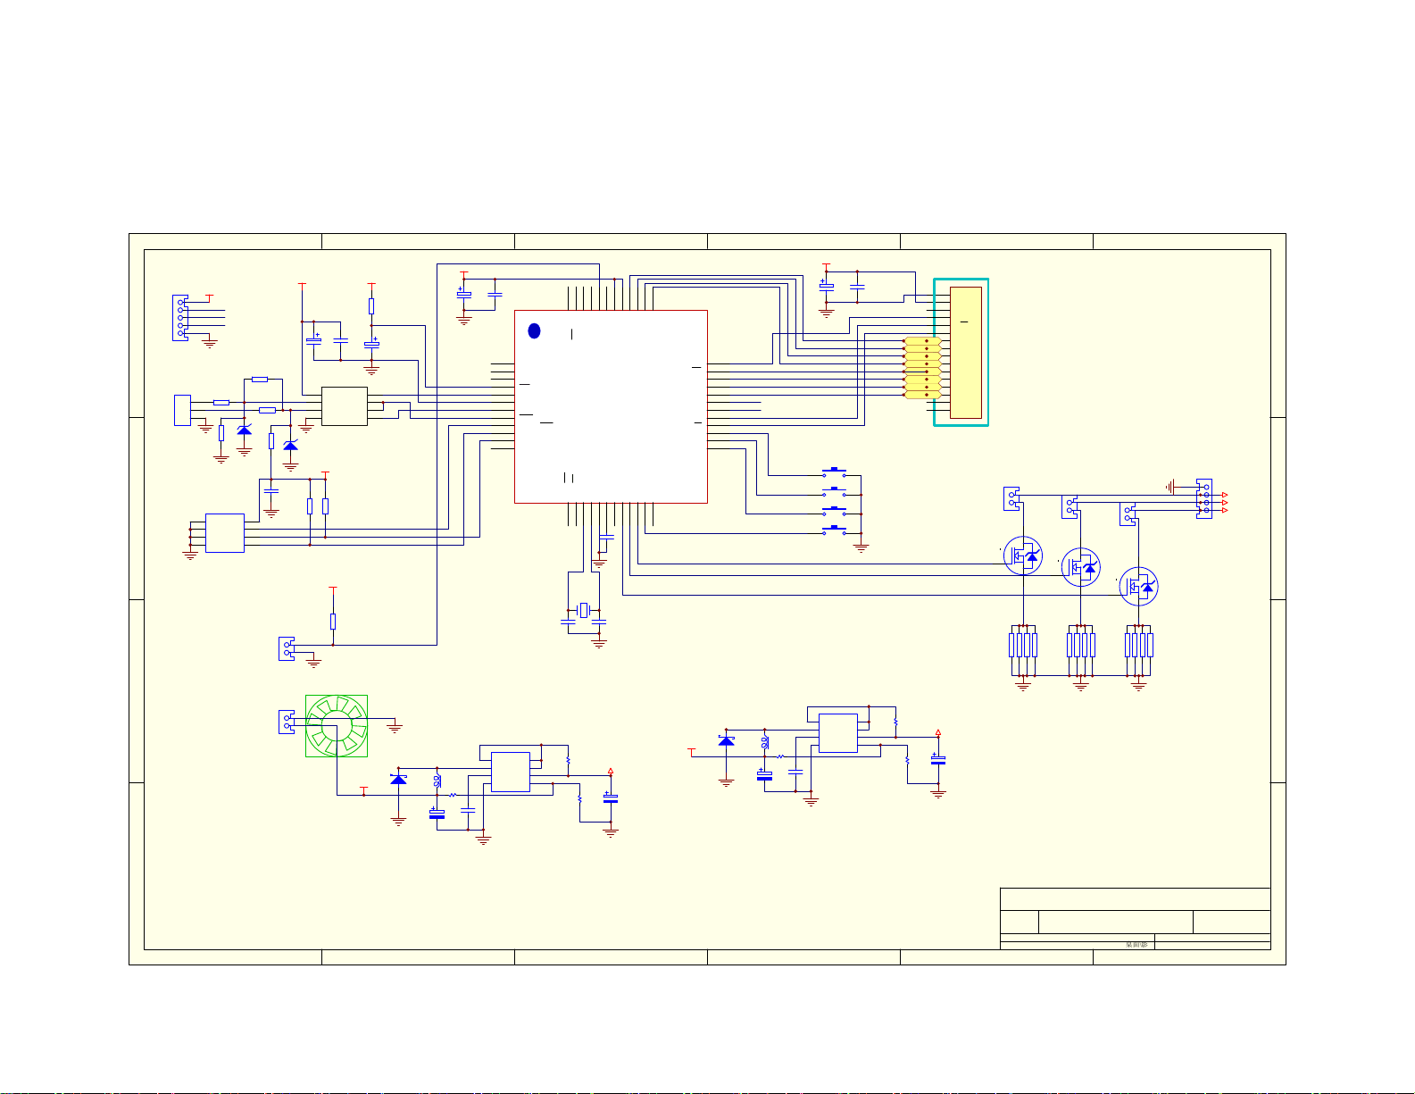Select the rightmost MOSFET symbol
This screenshot has width=1415, height=1094.
coord(1139,587)
